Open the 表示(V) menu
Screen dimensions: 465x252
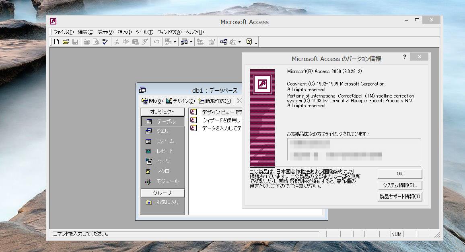pyautogui.click(x=105, y=32)
